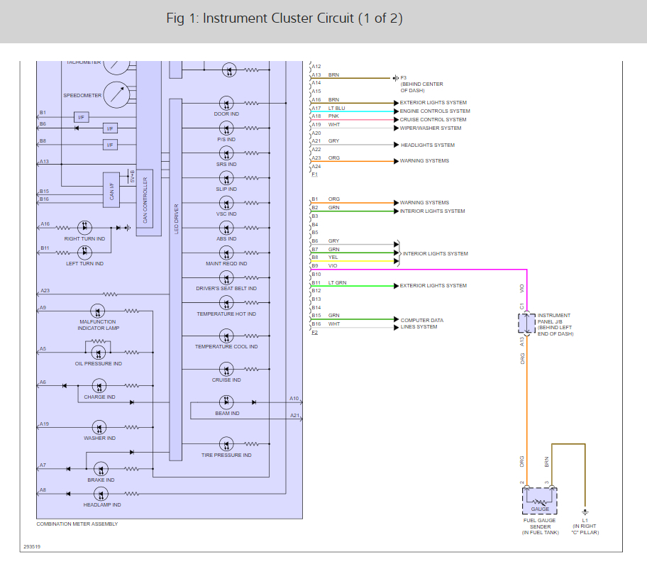Image resolution: width=647 pixels, height=569 pixels.
Task: Click the WARNING SYSTEMS label on the A23 wire
Action: tap(424, 161)
